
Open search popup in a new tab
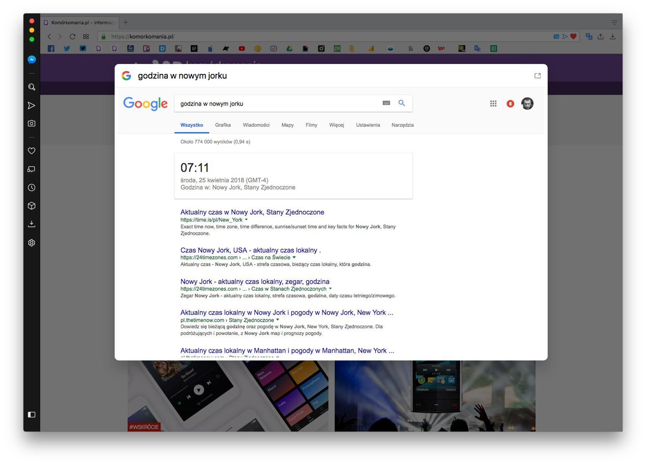click(538, 76)
